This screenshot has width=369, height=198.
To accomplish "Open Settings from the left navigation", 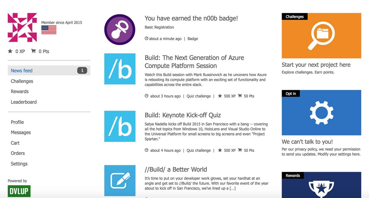I will 19,164.
